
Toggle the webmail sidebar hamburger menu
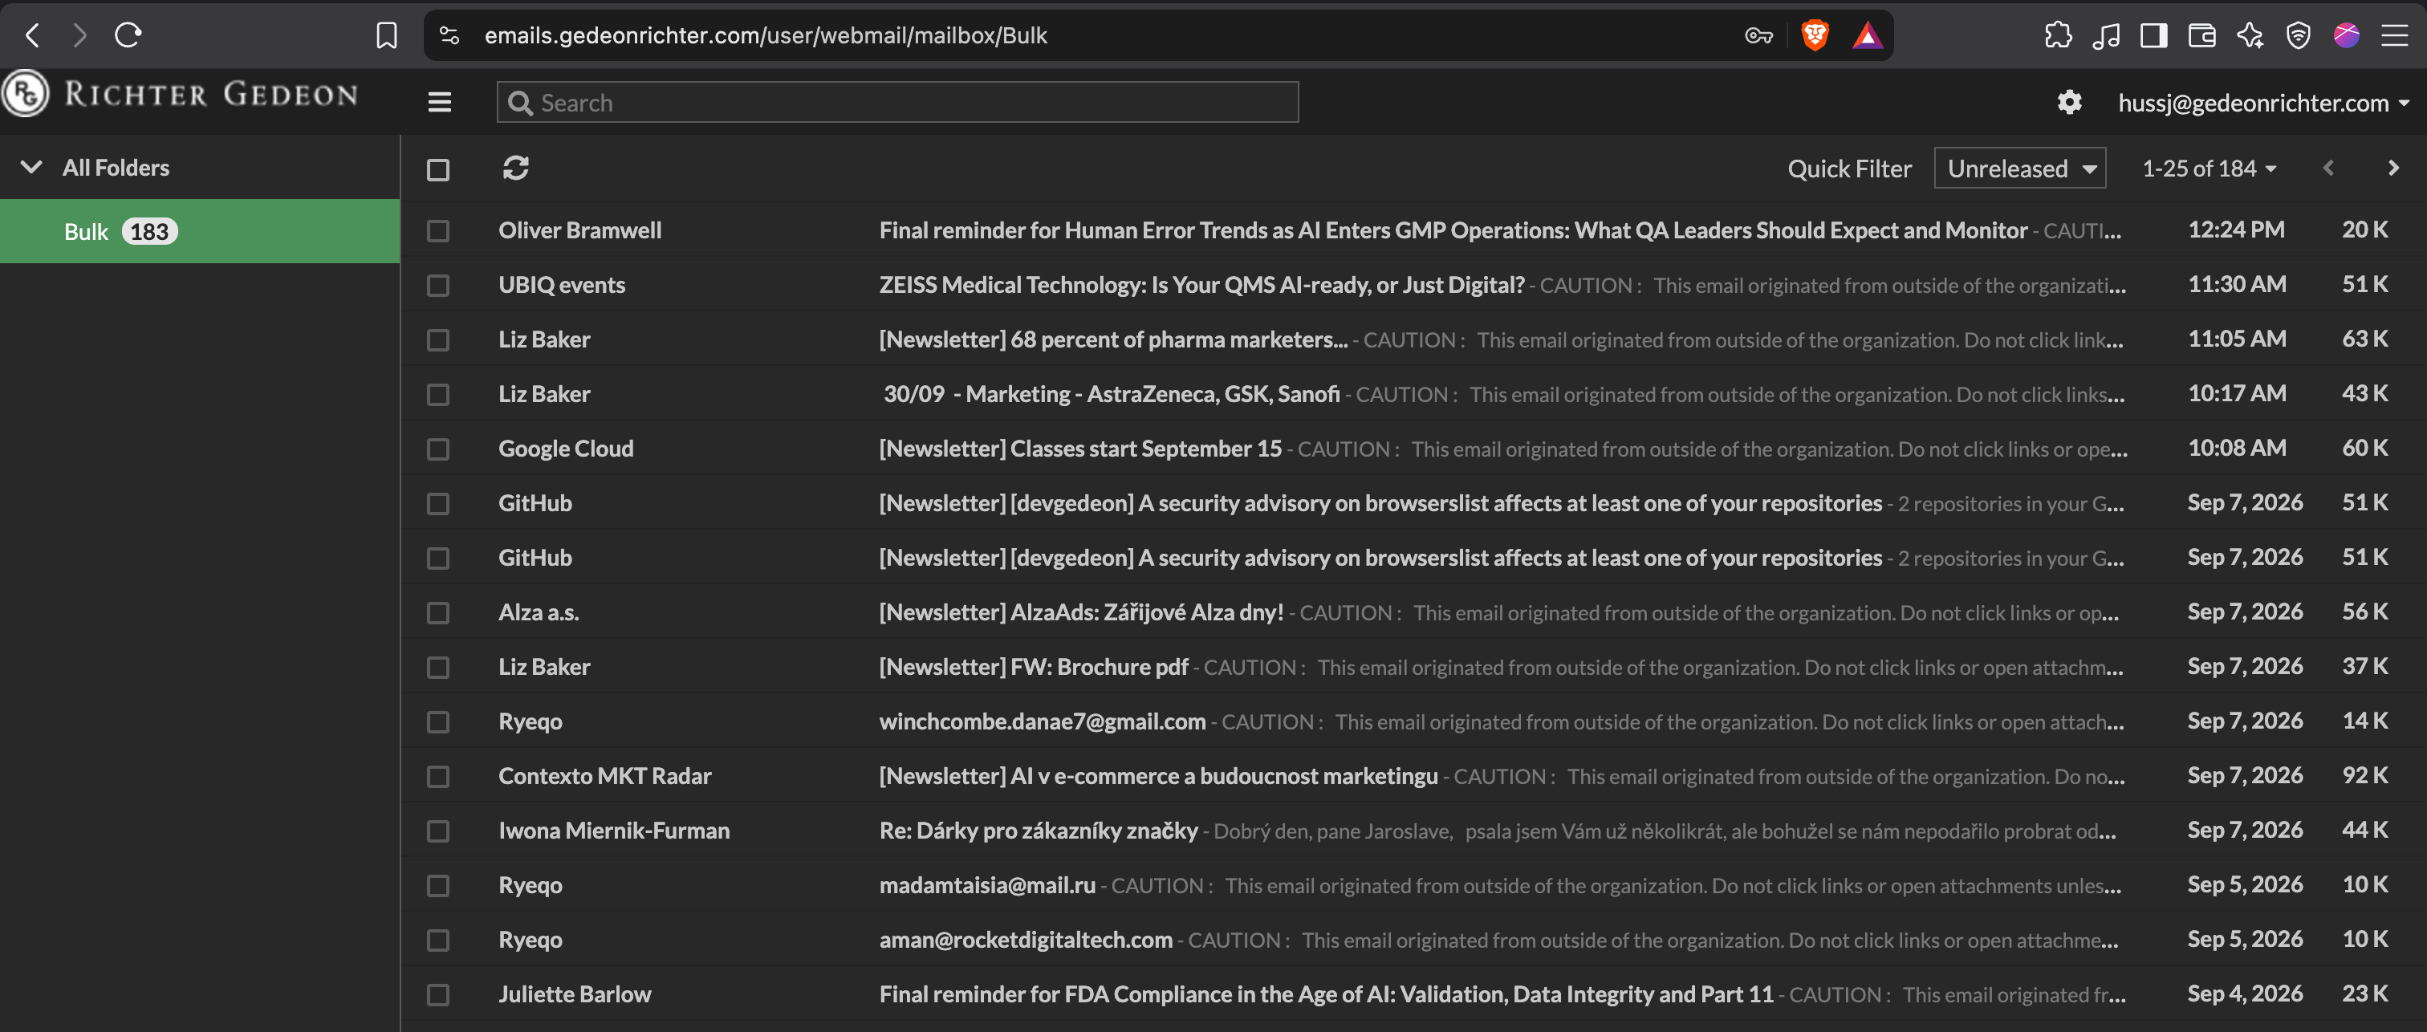pos(439,102)
